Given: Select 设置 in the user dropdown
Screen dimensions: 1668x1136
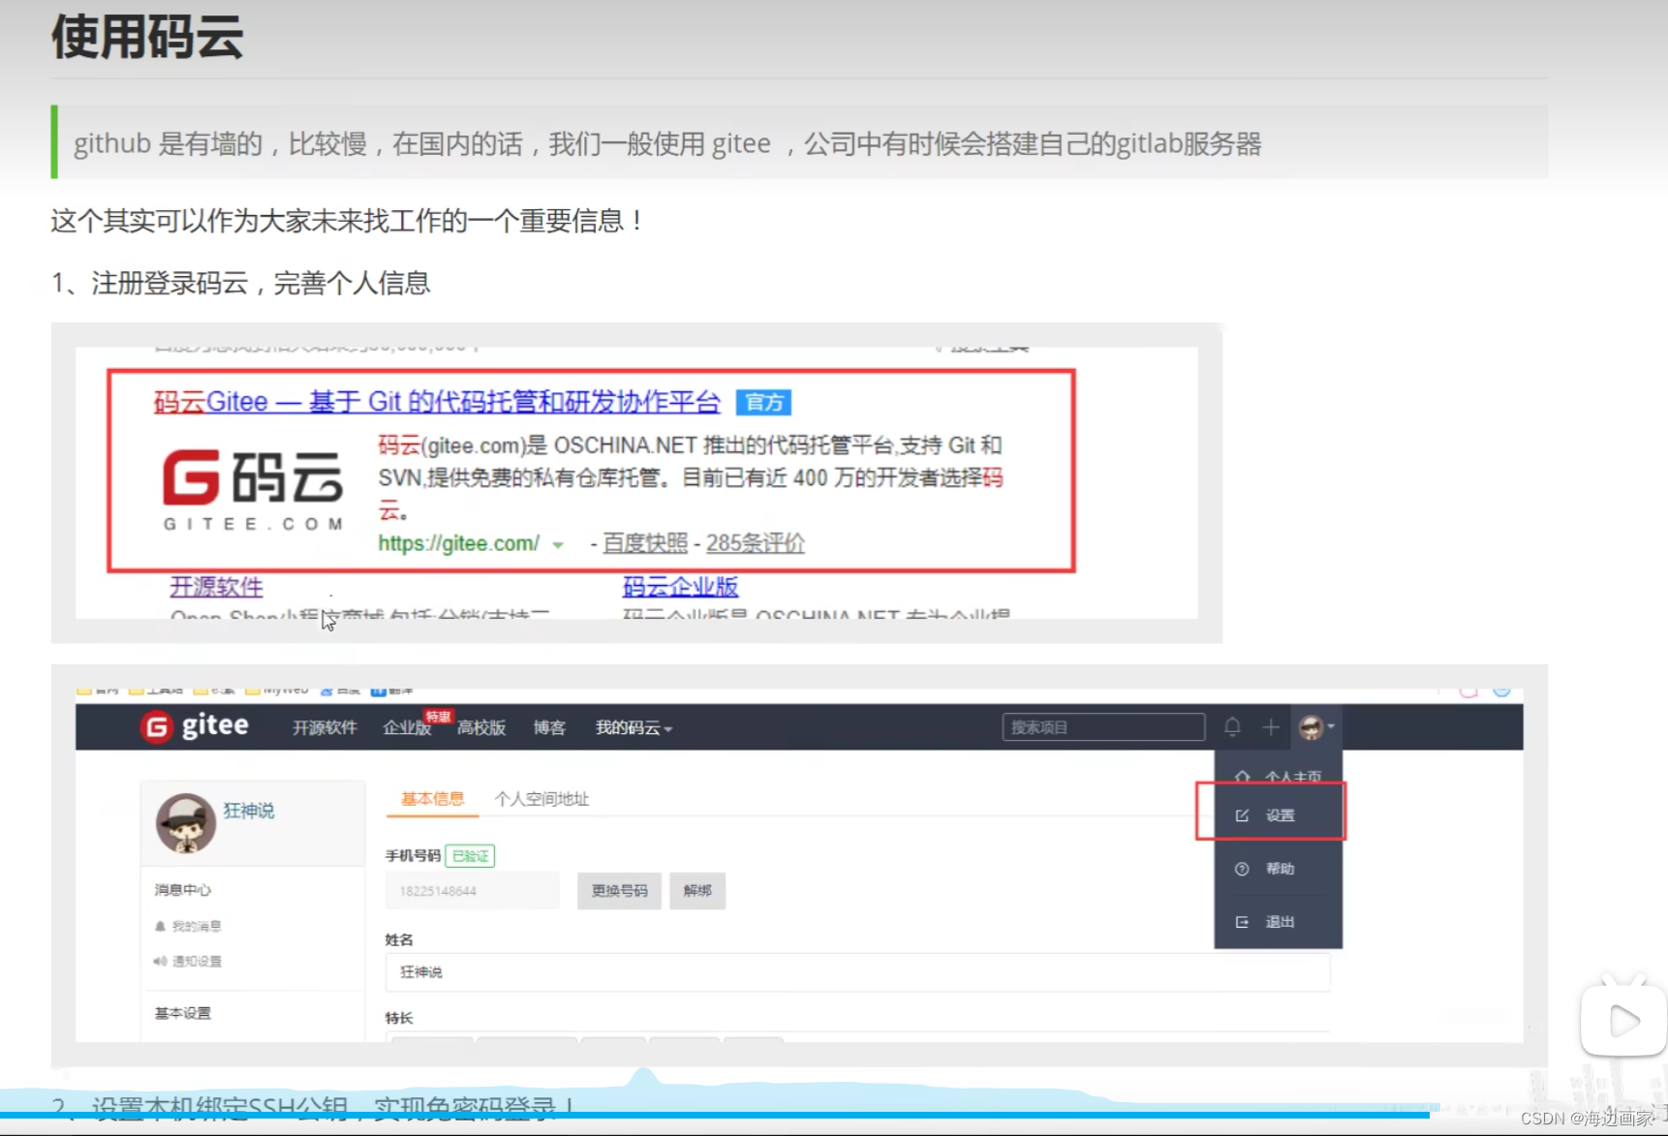Looking at the screenshot, I should click(x=1279, y=815).
